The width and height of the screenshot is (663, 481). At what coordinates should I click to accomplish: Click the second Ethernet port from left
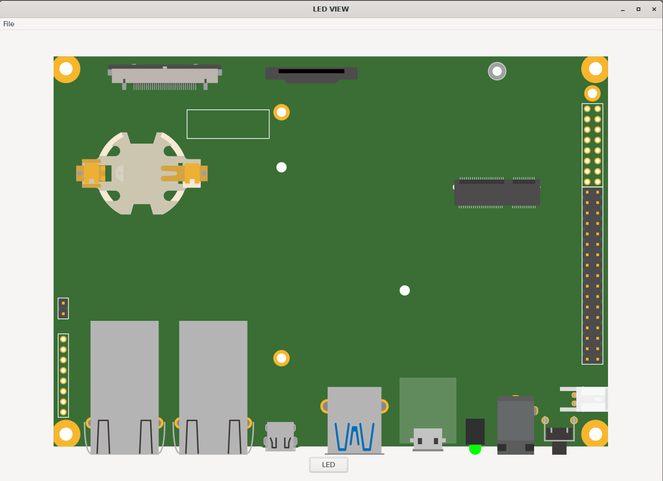pyautogui.click(x=213, y=387)
